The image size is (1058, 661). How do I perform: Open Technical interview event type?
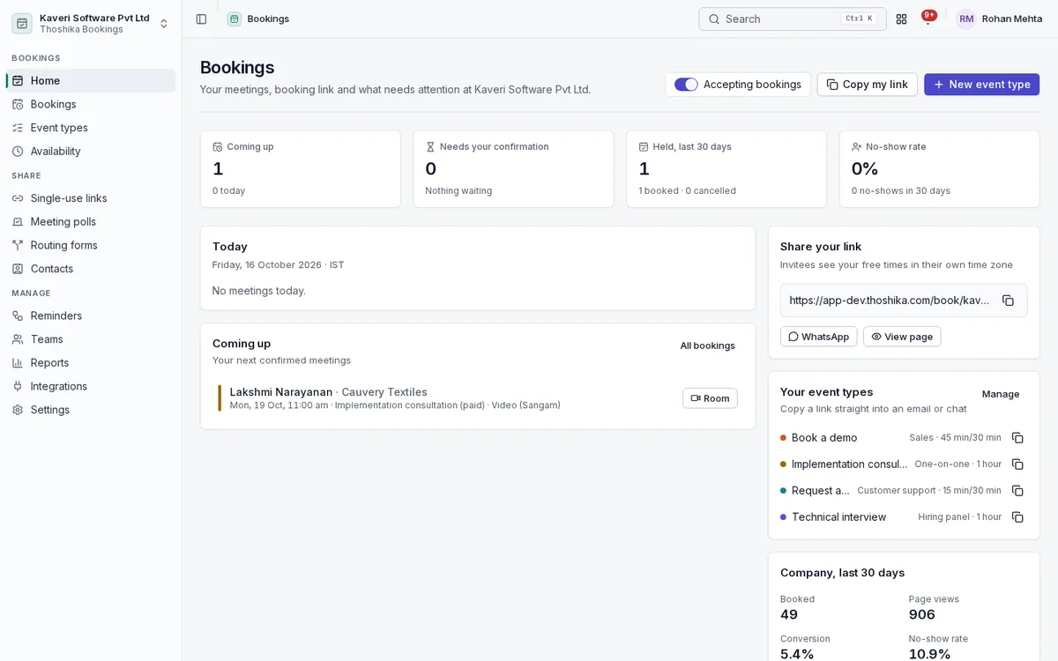click(838, 517)
